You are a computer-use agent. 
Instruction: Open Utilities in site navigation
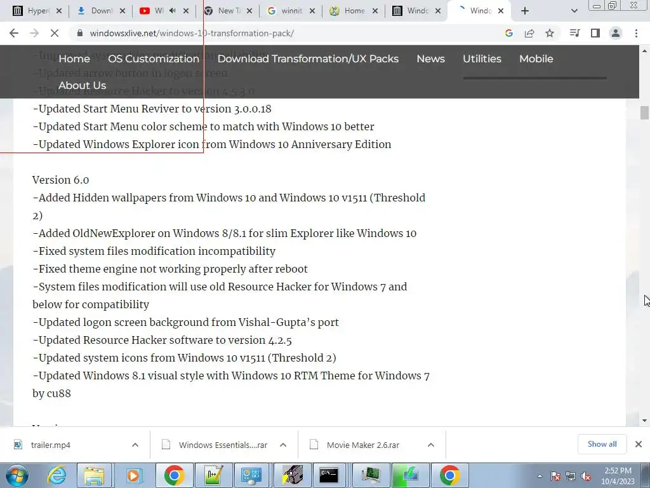(482, 58)
